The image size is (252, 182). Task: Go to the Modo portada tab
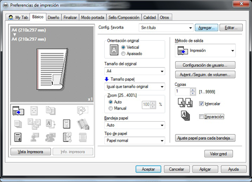tap(93, 18)
